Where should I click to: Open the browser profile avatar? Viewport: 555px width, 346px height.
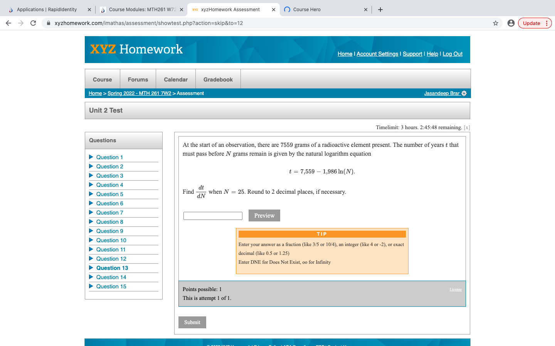(x=511, y=23)
